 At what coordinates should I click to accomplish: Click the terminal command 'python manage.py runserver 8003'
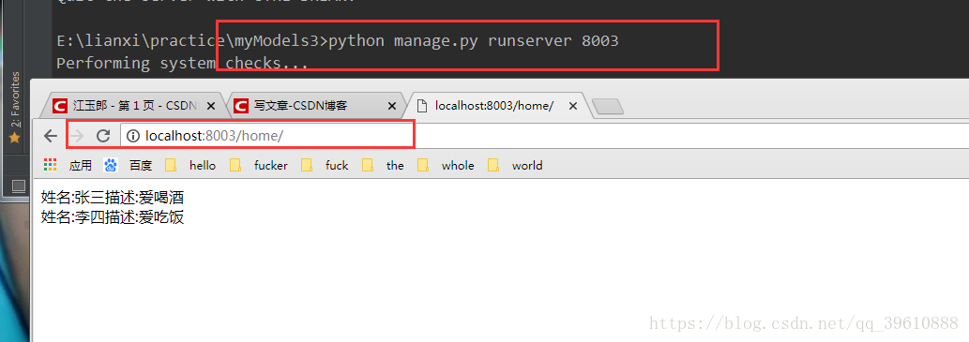pos(474,40)
